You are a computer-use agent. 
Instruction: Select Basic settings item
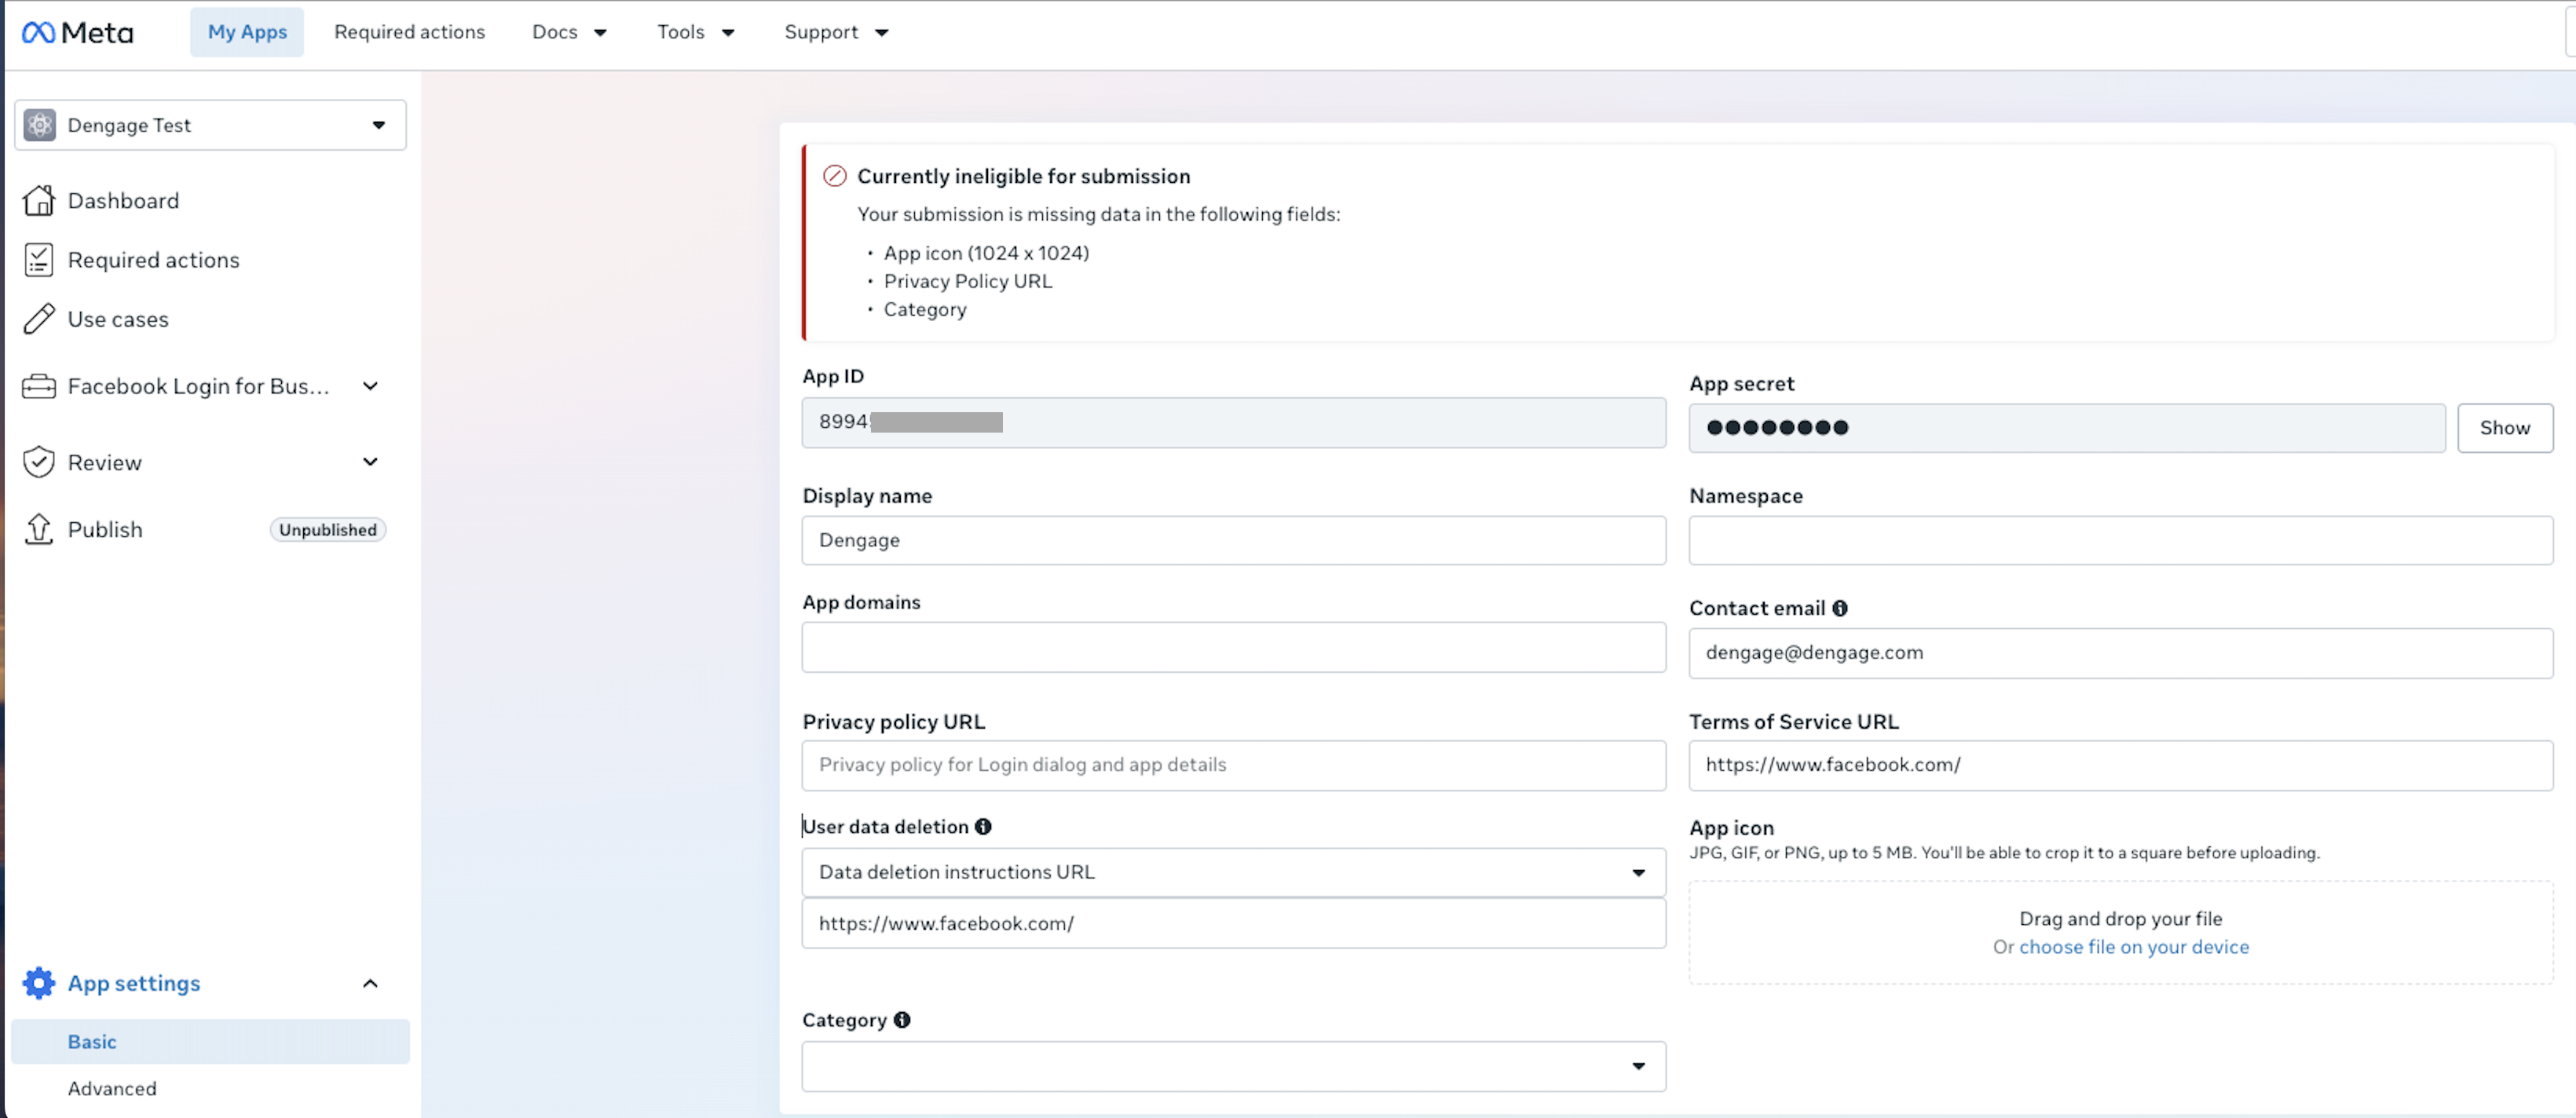(210, 1041)
